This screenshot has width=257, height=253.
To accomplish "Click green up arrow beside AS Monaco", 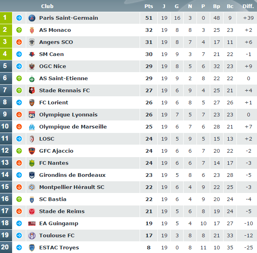I will pyautogui.click(x=19, y=30).
